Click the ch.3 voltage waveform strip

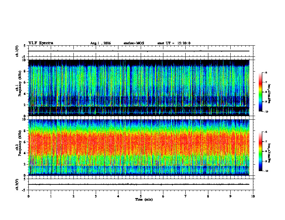[141, 184]
